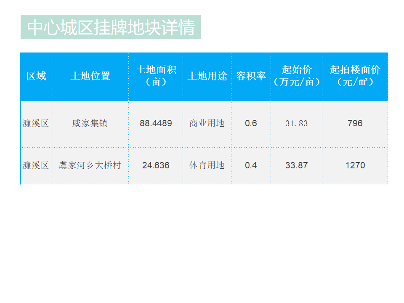The height and width of the screenshot is (303, 404).
Task: Select the 区域 column header
Action: (x=36, y=76)
